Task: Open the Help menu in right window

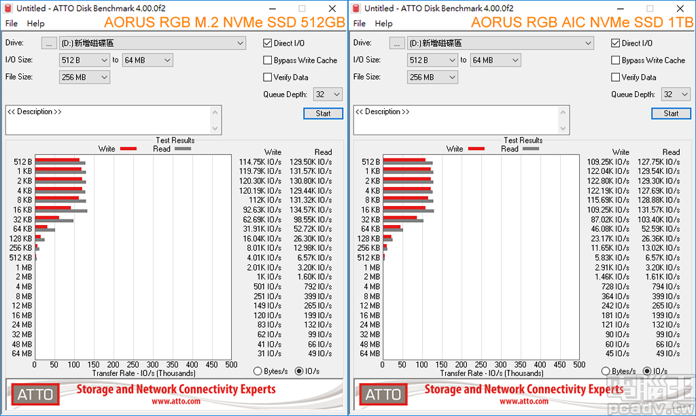Action: pyautogui.click(x=384, y=23)
